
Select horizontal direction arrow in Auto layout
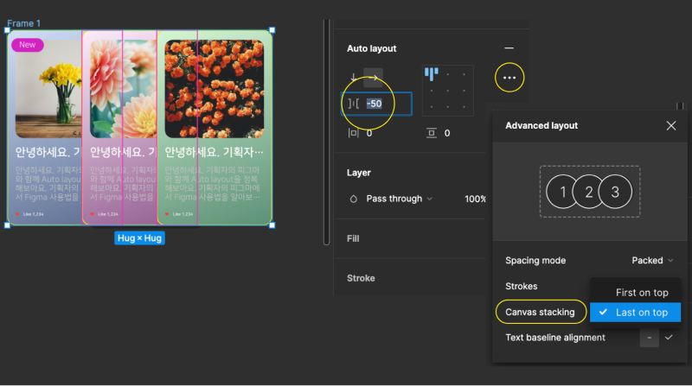(x=373, y=78)
